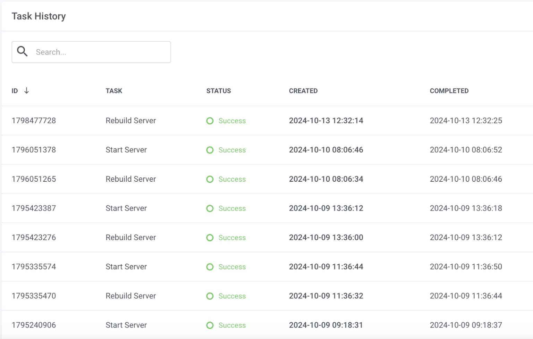
Task: Click the Success indicator on row 1796051265
Action: pos(210,179)
